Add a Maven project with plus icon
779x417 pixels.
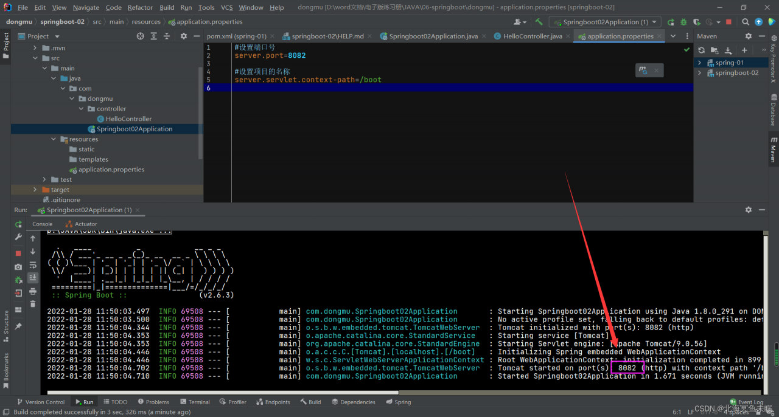click(744, 50)
